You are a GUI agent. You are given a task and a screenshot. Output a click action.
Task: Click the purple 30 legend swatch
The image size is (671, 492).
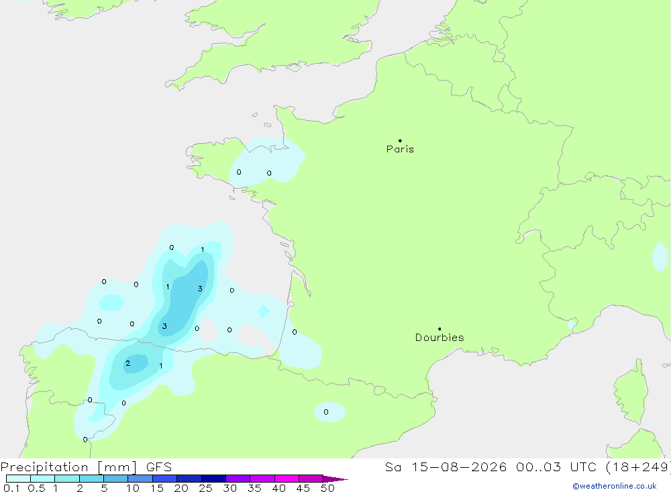click(x=238, y=479)
